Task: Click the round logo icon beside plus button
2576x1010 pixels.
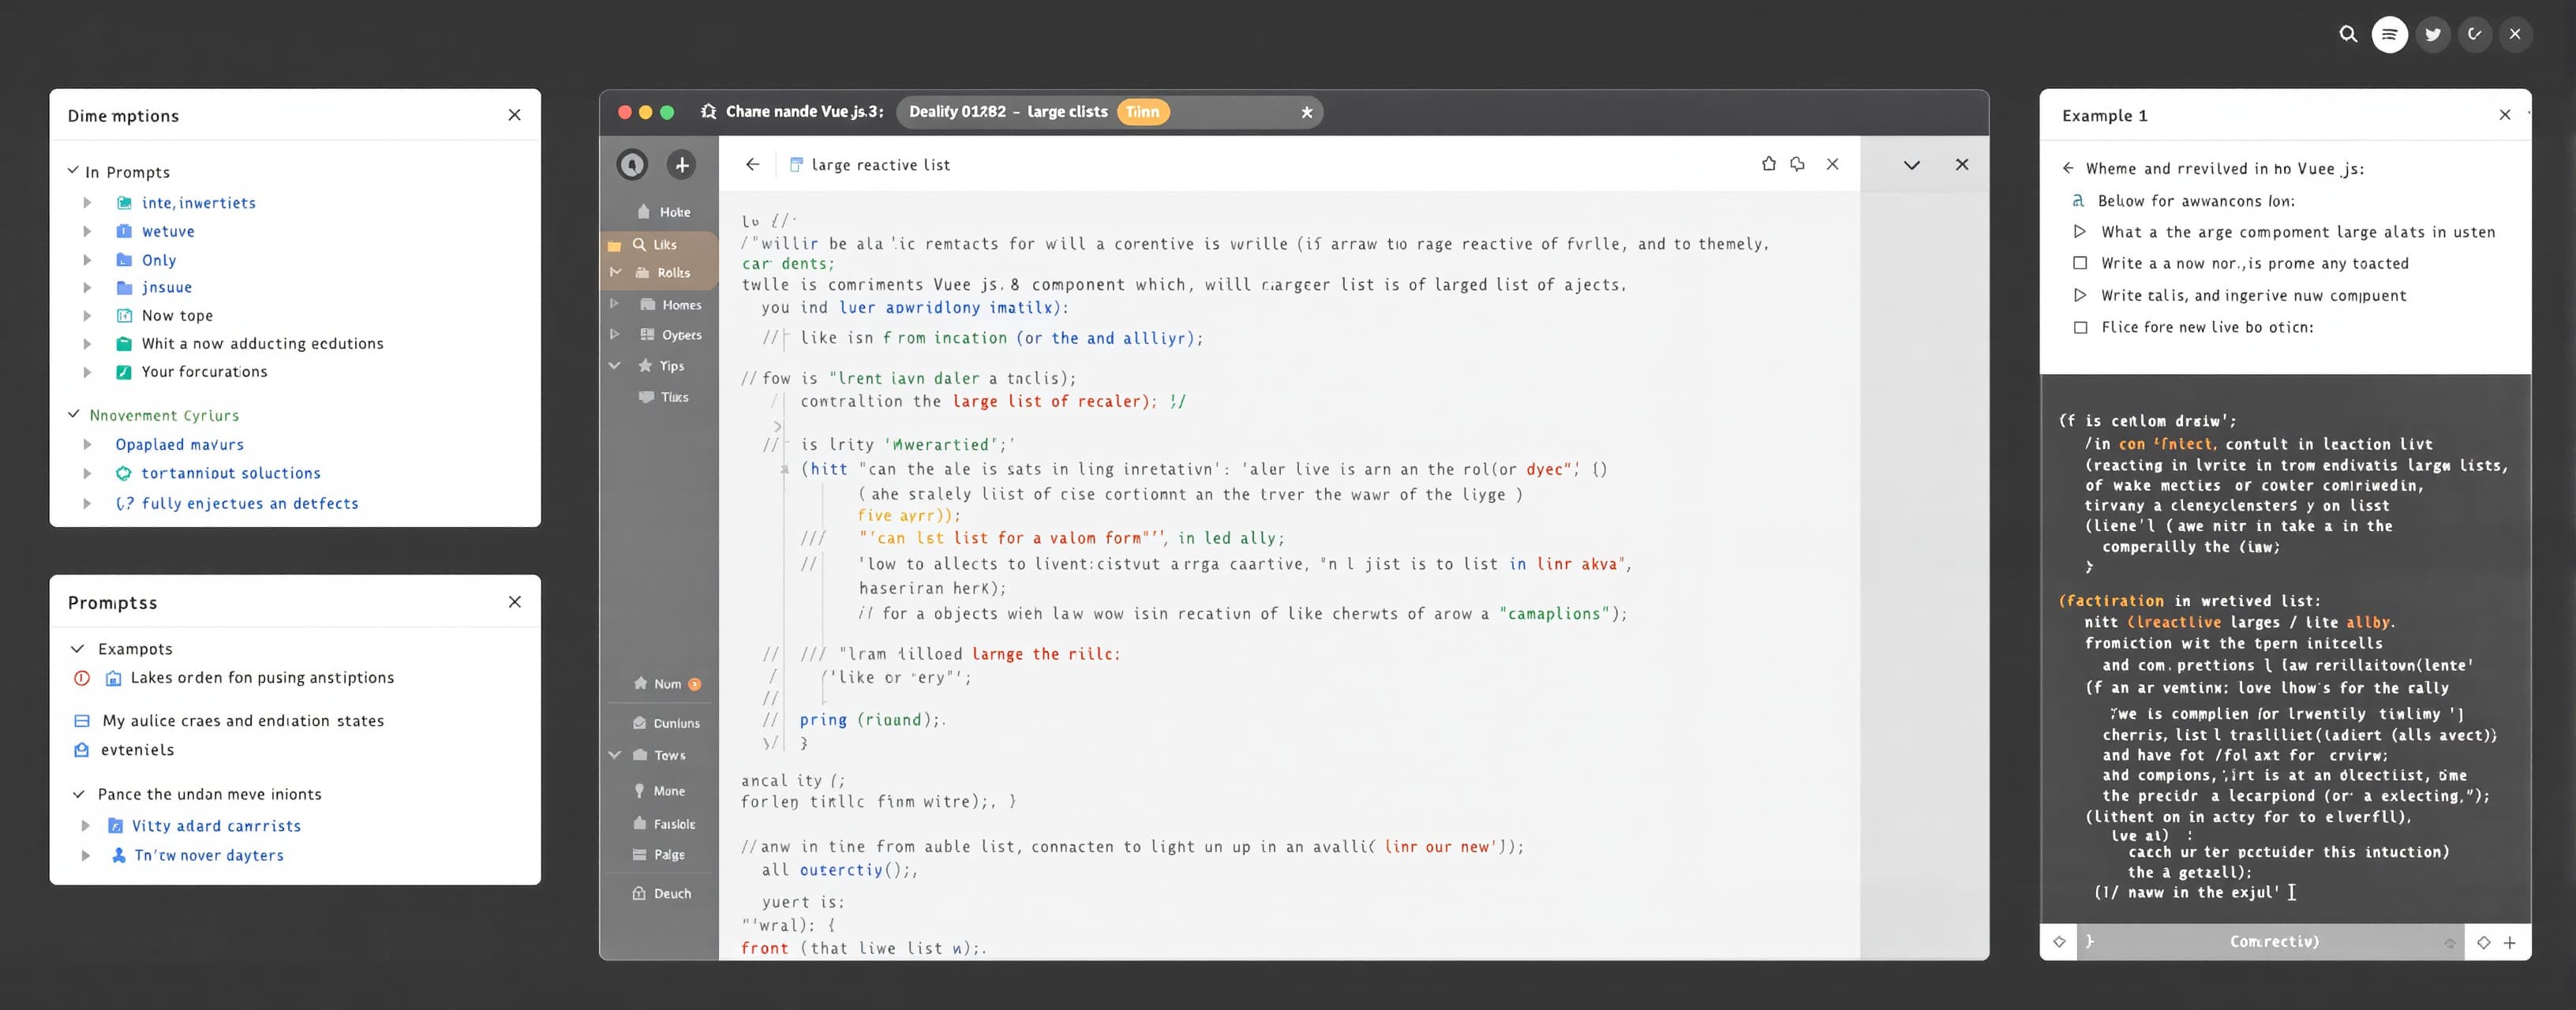Action: (x=632, y=165)
